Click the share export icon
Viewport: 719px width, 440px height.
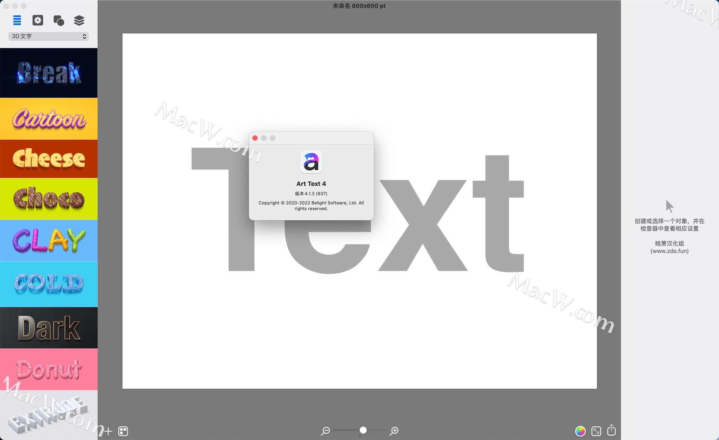pyautogui.click(x=612, y=430)
